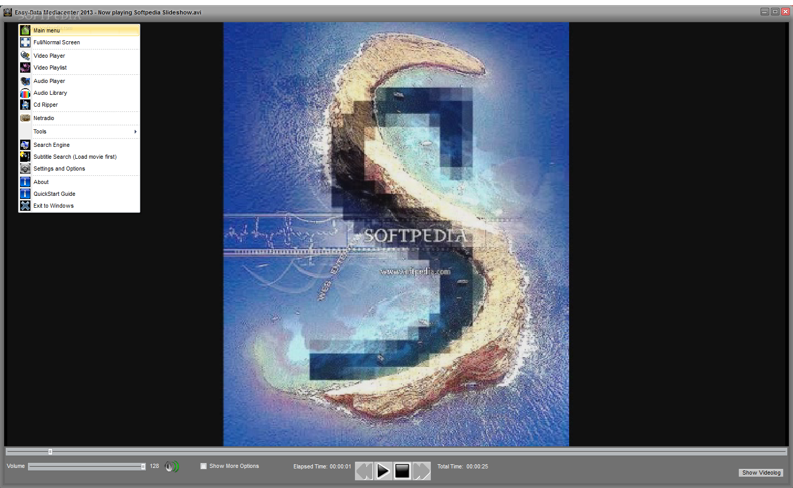793x488 pixels.
Task: Choose Search Engine menu entry
Action: point(79,145)
